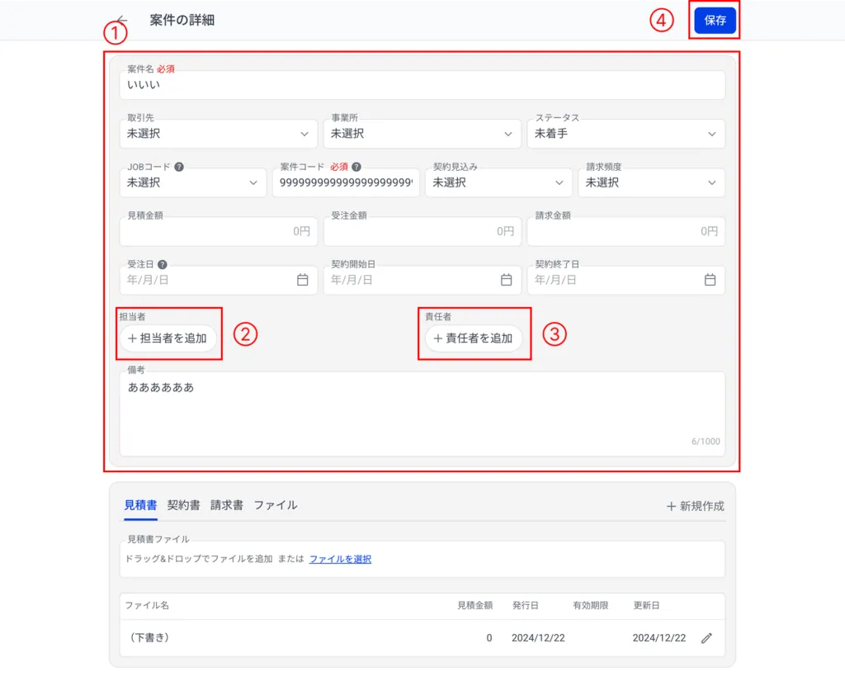Click the 新規作成 button
Viewport: 845px width, 681px height.
695,506
